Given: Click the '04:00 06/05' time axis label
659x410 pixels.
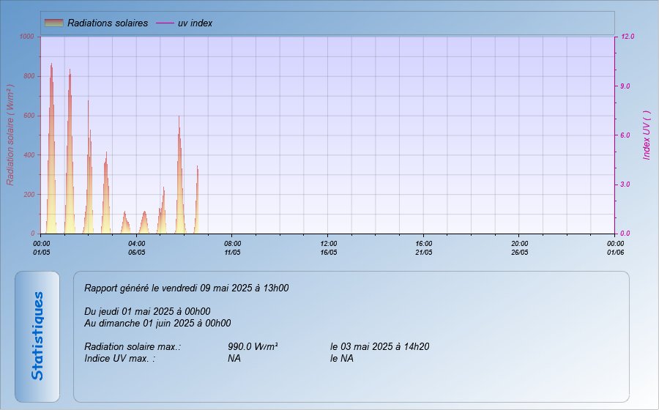Looking at the screenshot, I should point(137,248).
